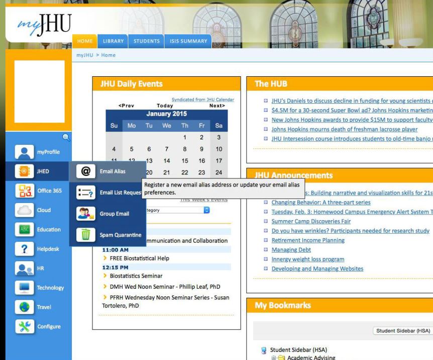Image resolution: width=433 pixels, height=360 pixels.
Task: Select January 23 in the calendar
Action: [x=201, y=172]
